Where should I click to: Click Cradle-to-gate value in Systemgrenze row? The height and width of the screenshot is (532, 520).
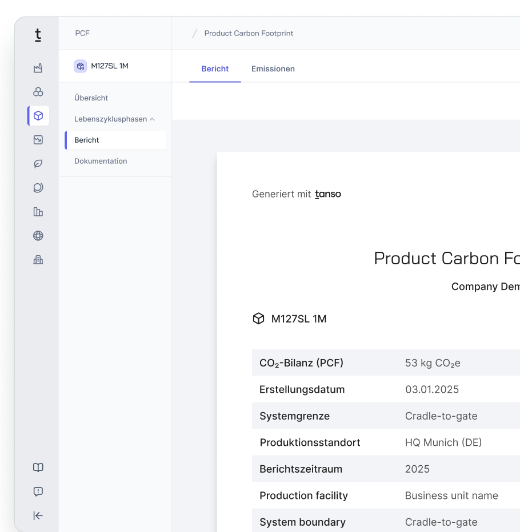[441, 416]
